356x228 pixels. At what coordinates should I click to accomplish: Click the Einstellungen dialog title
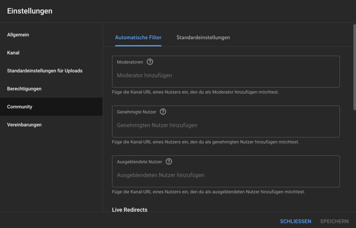click(x=30, y=11)
